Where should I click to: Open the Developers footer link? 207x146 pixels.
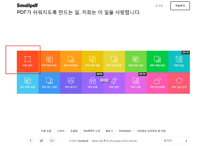point(125,131)
